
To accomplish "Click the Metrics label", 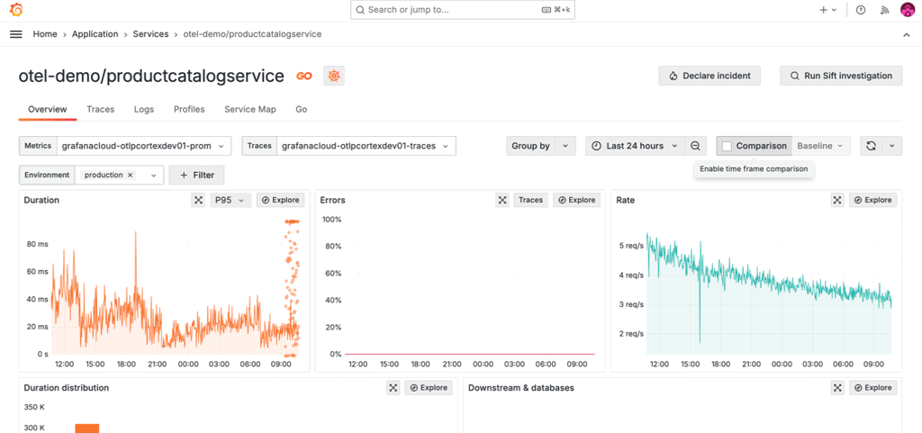I will click(38, 146).
